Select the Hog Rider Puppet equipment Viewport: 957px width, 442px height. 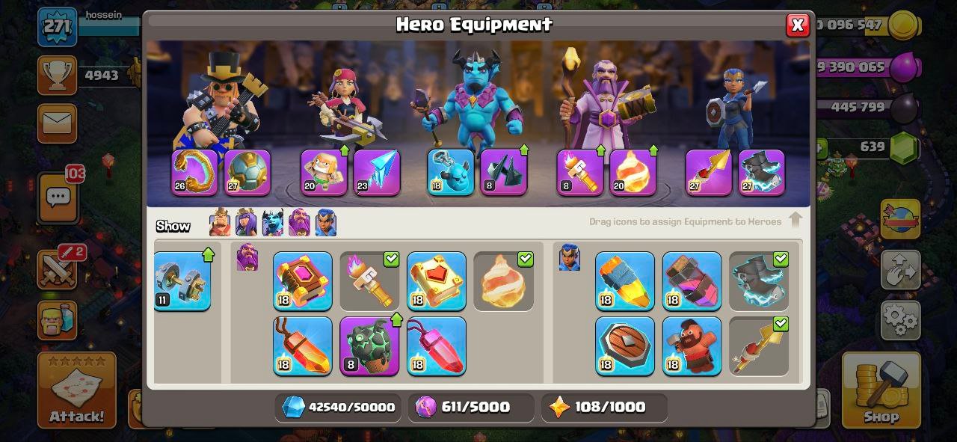click(x=692, y=346)
